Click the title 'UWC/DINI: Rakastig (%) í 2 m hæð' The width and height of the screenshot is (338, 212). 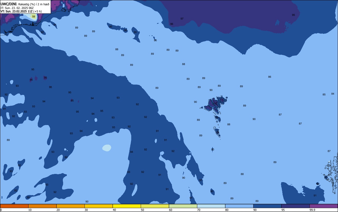(x=25, y=4)
